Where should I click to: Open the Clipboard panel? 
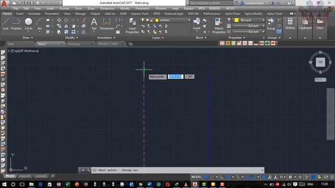tap(305, 23)
